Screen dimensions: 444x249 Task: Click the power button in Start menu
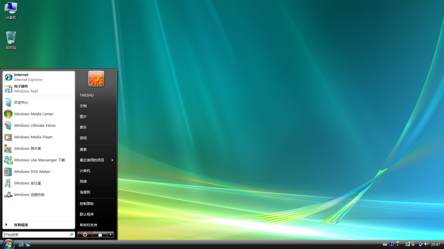(85, 235)
